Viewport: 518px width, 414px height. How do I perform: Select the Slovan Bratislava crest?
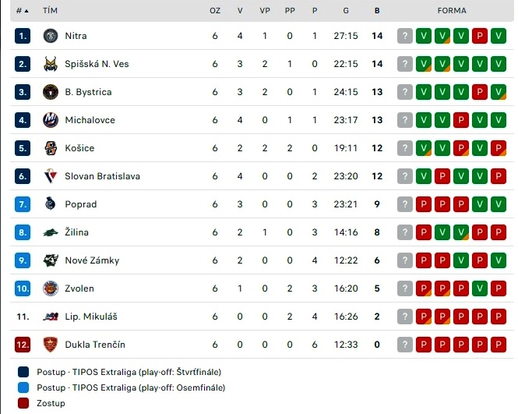(x=51, y=176)
